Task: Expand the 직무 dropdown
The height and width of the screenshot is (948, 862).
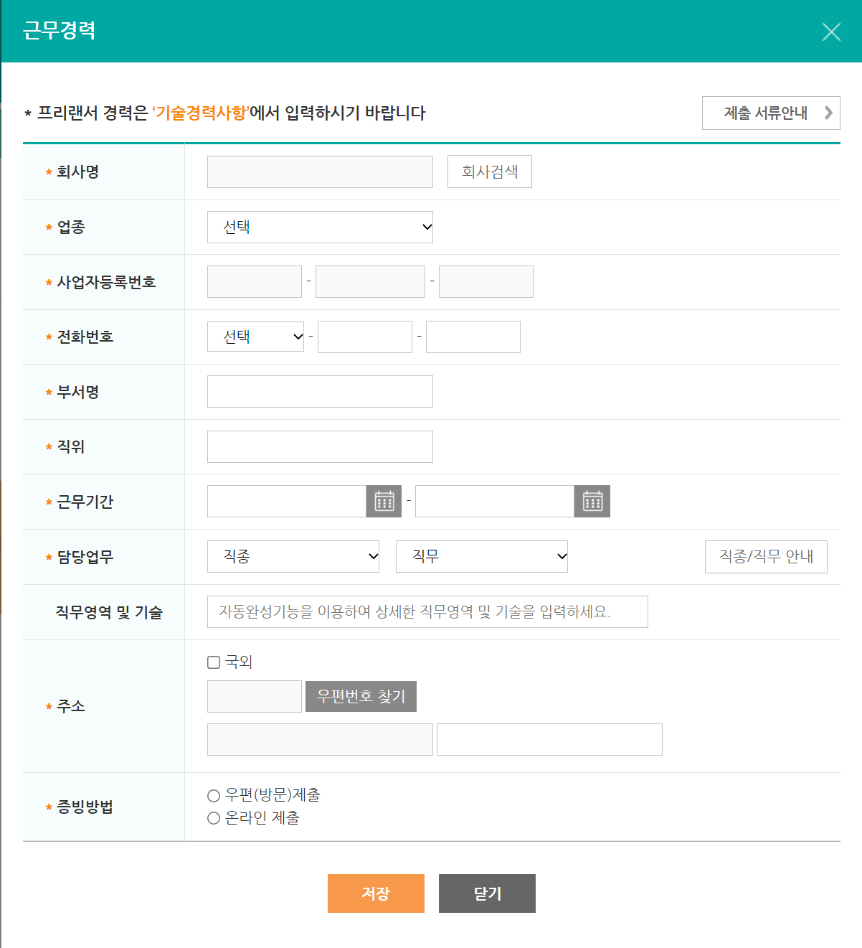Action: pyautogui.click(x=482, y=556)
